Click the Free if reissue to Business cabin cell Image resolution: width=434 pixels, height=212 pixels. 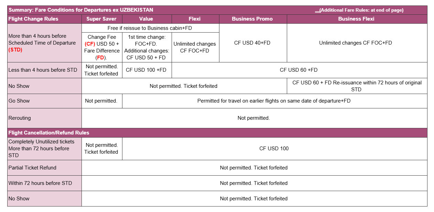[150, 28]
